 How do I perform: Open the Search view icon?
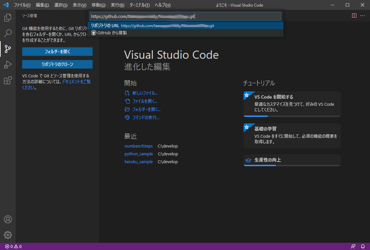tap(8, 33)
